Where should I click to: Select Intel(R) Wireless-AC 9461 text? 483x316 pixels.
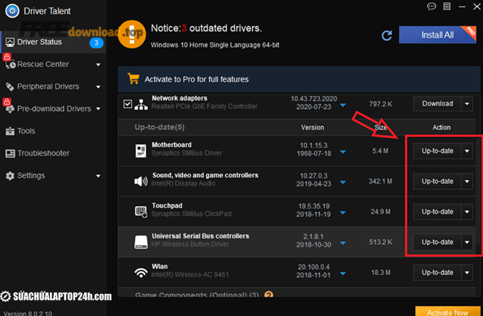pos(190,275)
